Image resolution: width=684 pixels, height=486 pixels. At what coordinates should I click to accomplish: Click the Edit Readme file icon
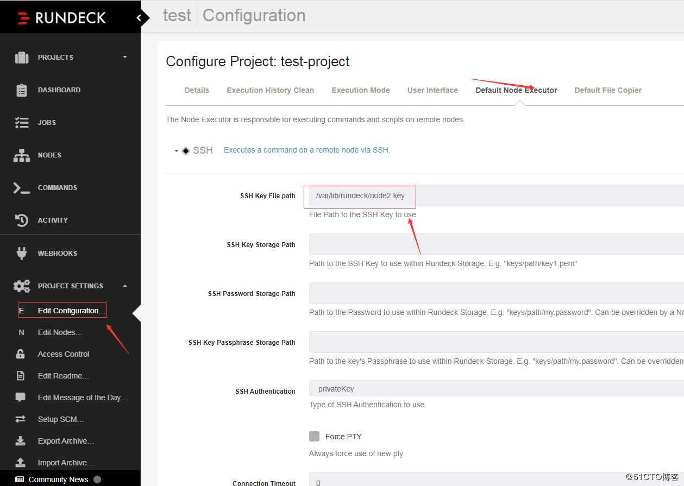coord(21,376)
